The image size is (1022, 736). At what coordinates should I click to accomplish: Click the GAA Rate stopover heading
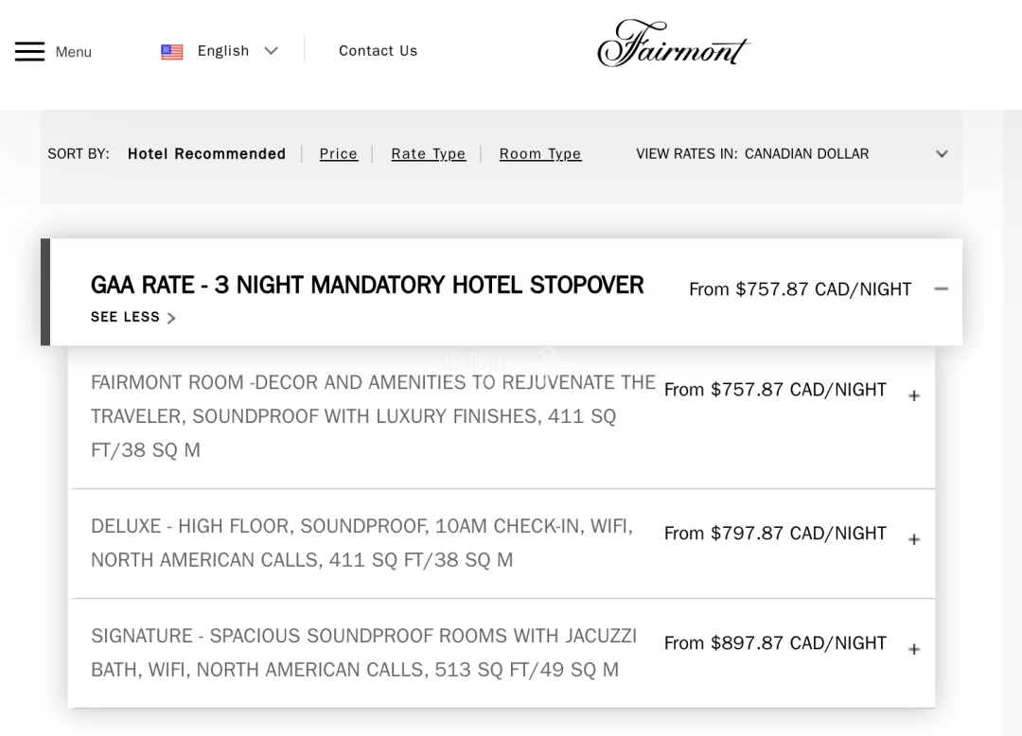[367, 286]
